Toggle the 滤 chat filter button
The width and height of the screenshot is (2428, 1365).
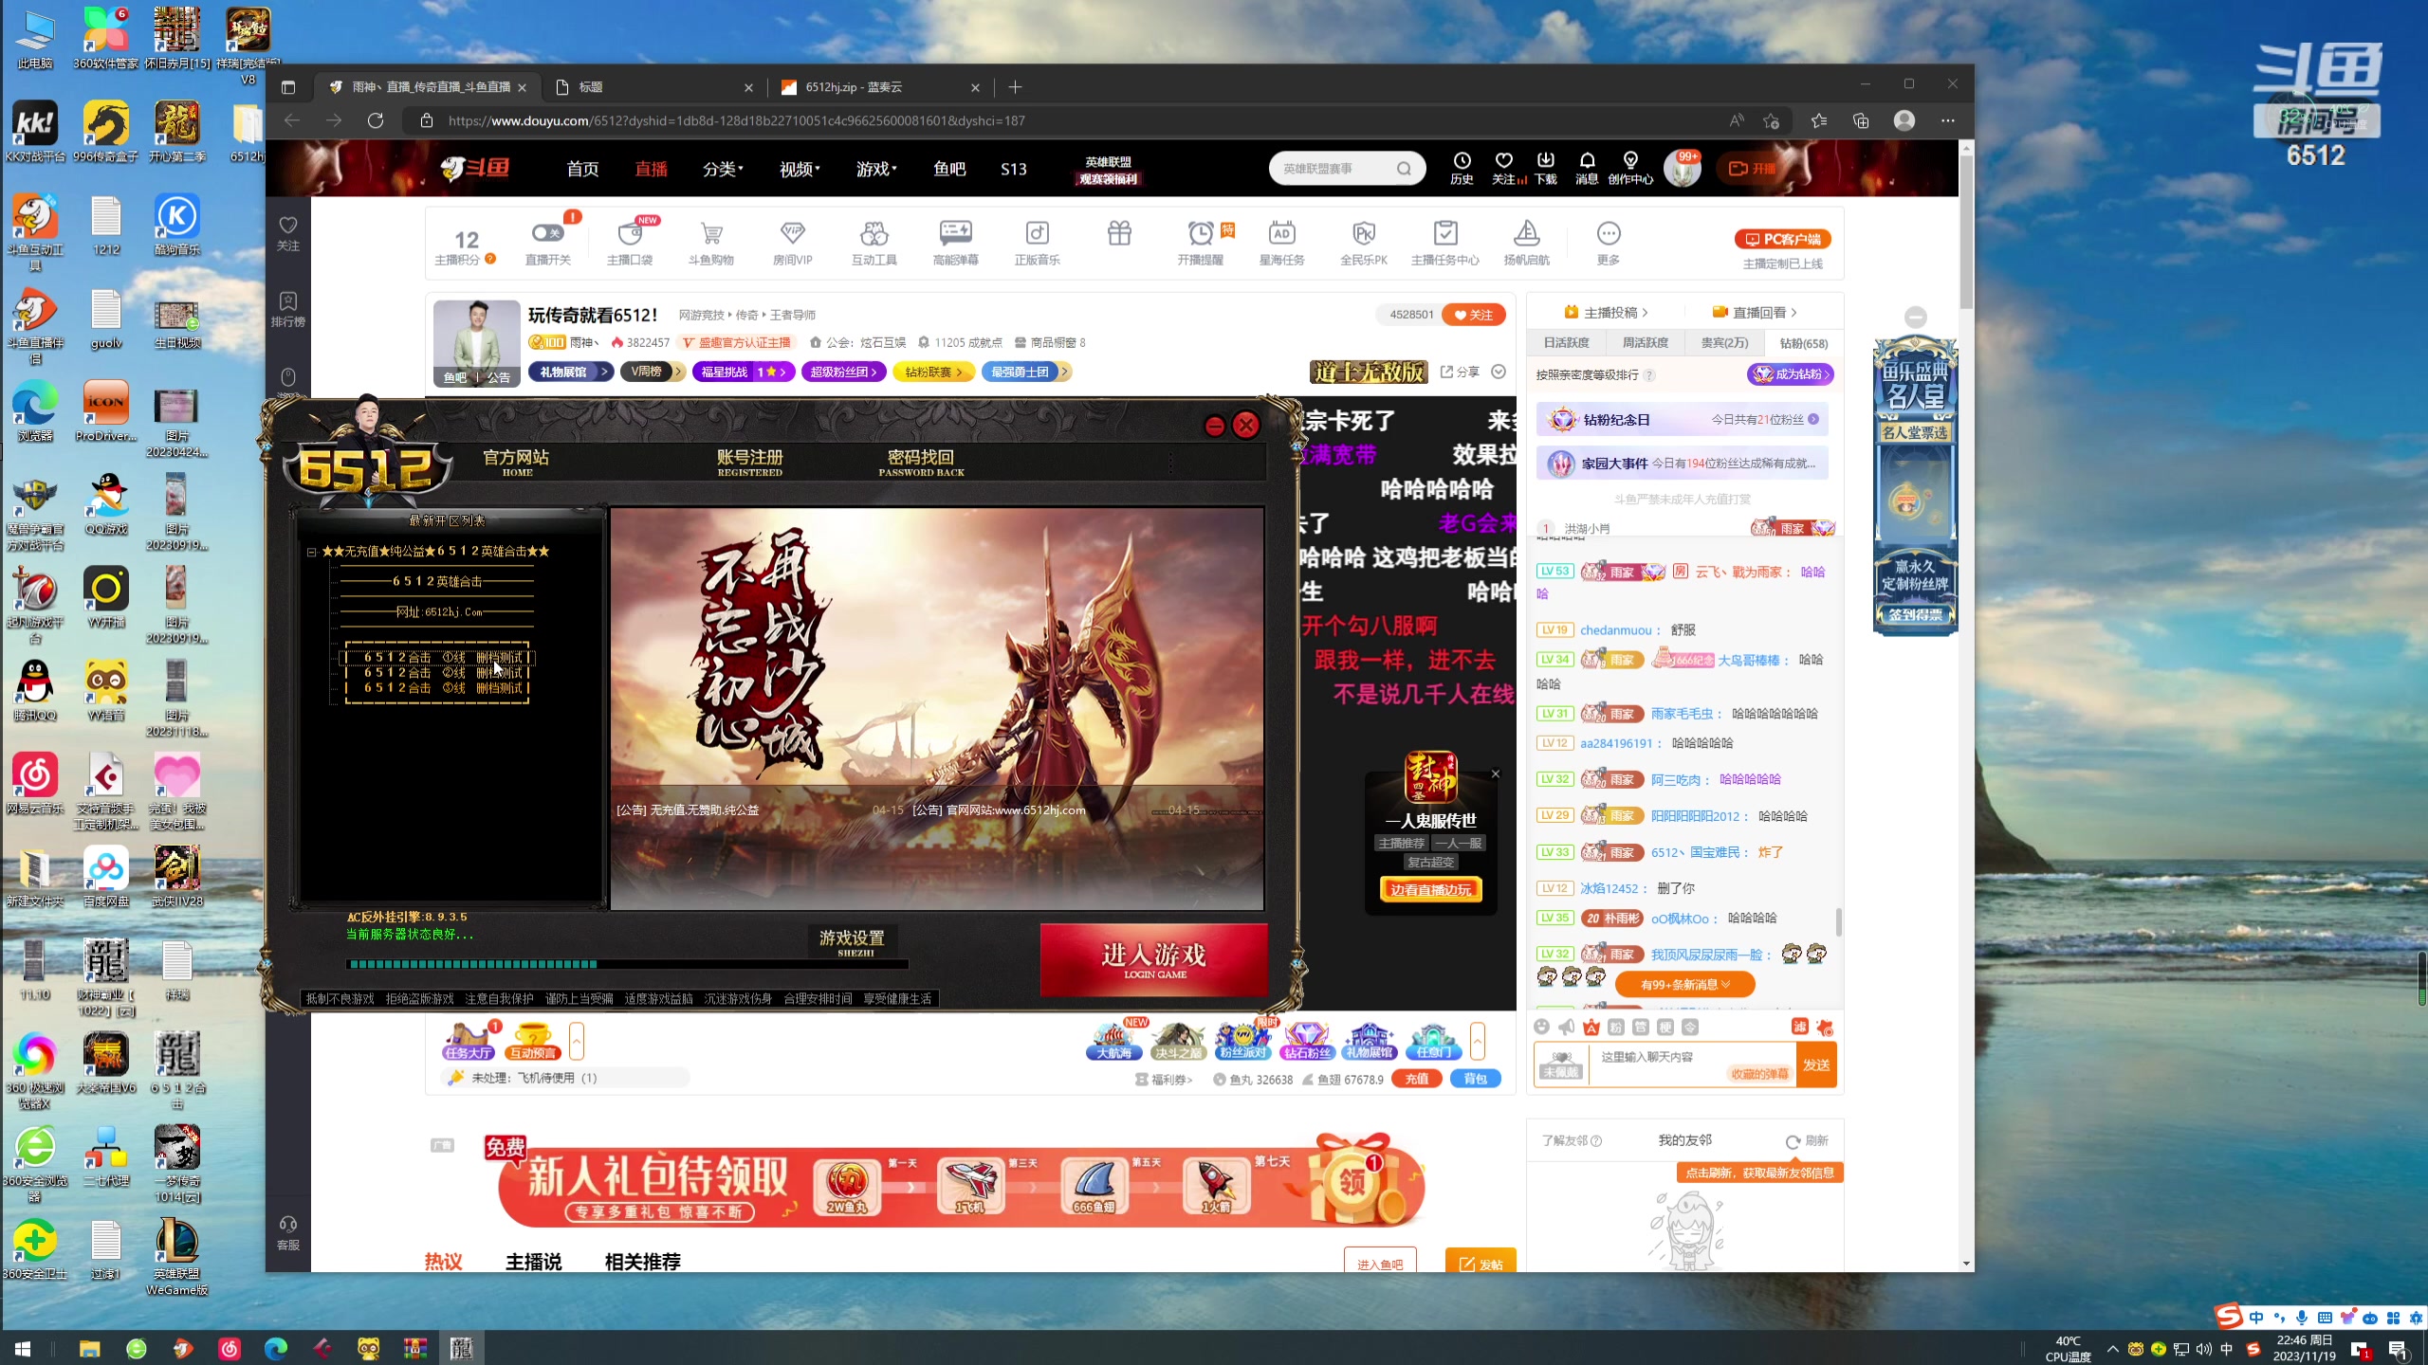1799,1027
